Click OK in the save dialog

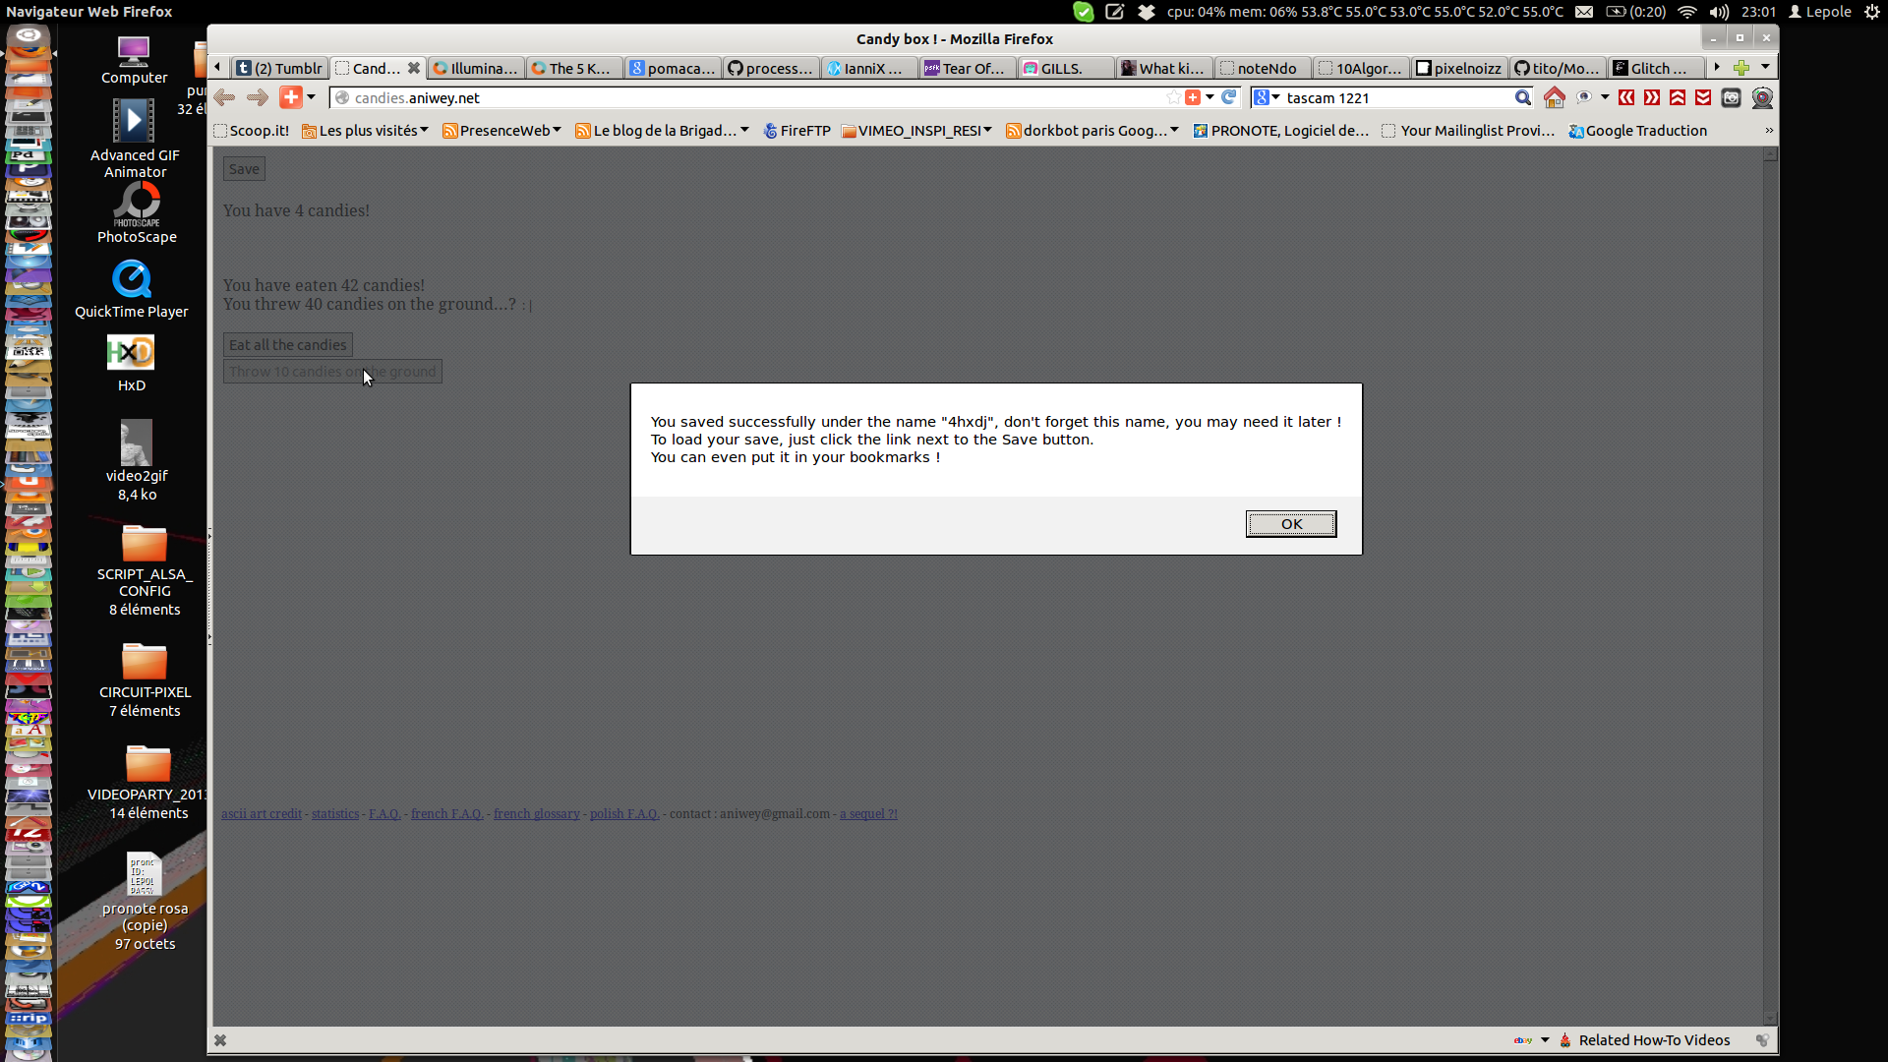point(1290,524)
